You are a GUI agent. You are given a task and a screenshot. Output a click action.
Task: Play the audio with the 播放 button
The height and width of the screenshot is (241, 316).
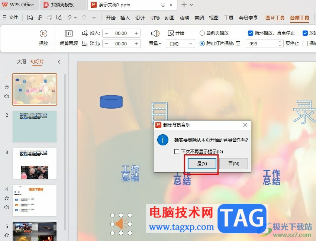tap(43, 38)
